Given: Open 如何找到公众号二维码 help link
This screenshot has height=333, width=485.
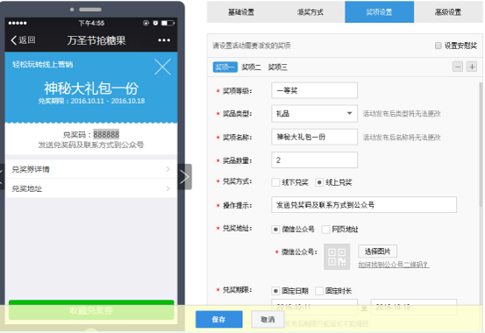Looking at the screenshot, I should (394, 265).
